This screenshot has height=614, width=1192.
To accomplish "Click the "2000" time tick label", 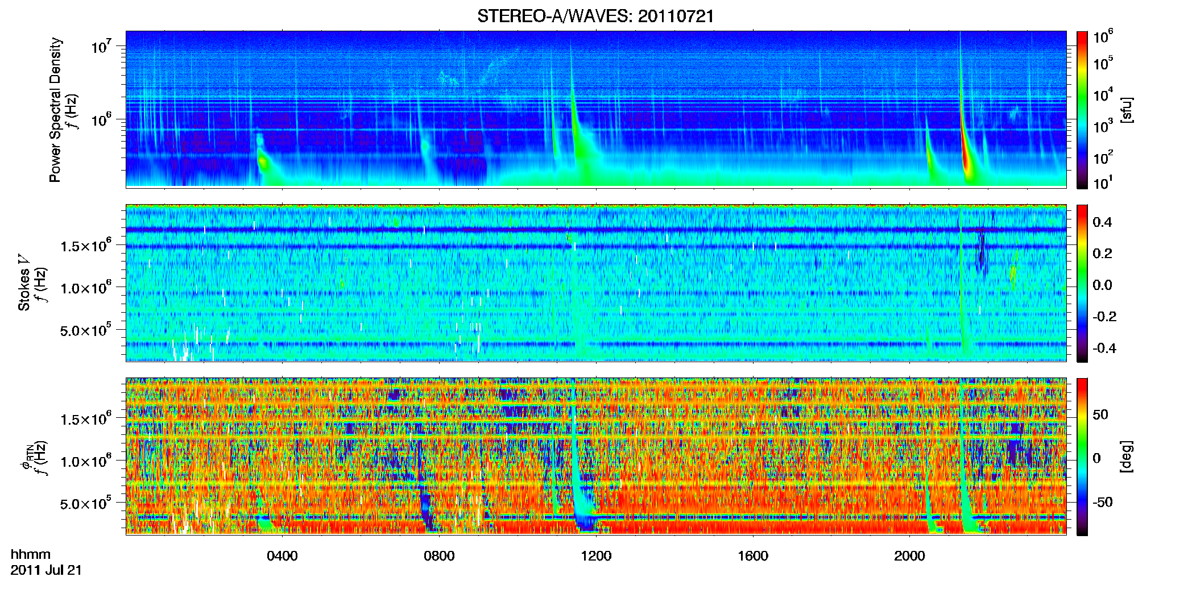I will (x=909, y=556).
